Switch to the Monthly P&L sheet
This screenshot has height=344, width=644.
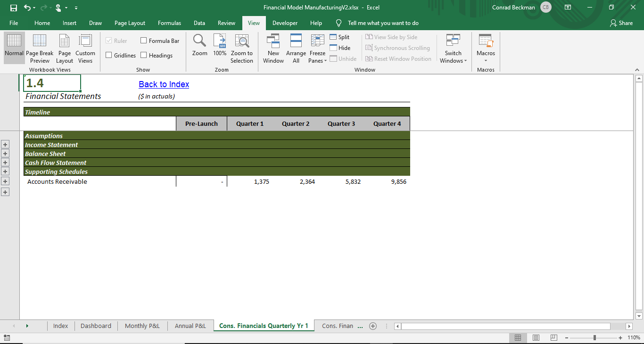142,326
